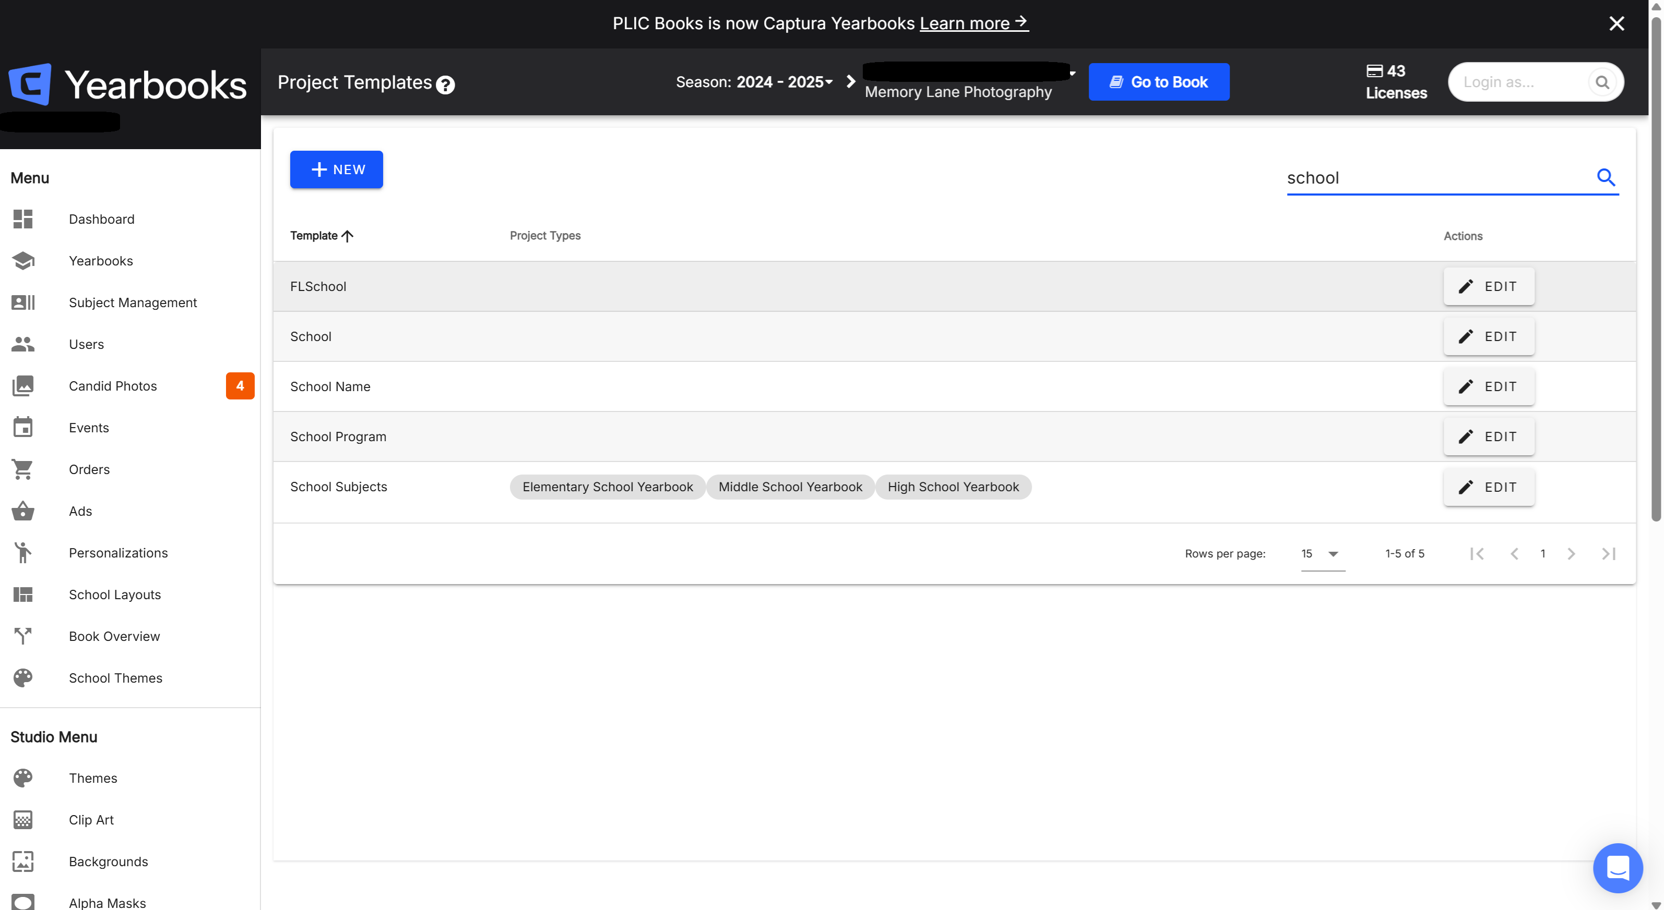1664x910 pixels.
Task: Edit the School Subjects template
Action: tap(1489, 487)
